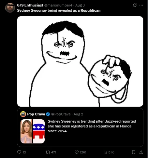Open the @marionumber4 handle link
The height and width of the screenshot is (158, 148).
(x=58, y=5)
